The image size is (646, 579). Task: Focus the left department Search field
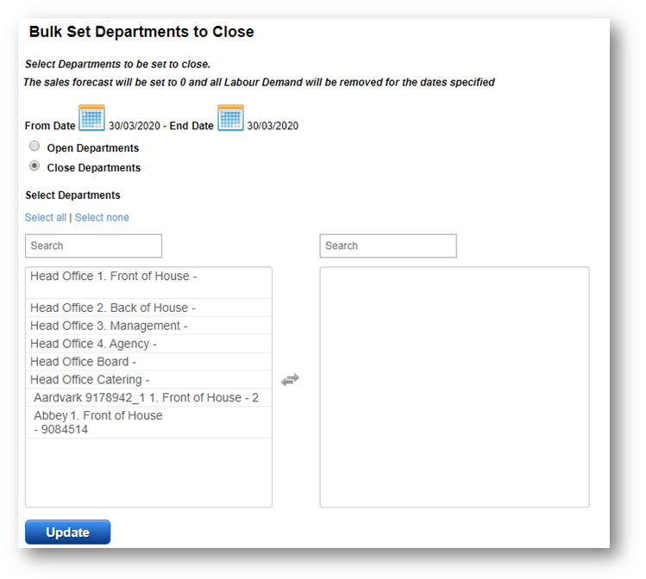93,246
